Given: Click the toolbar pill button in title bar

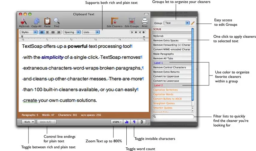Looking at the screenshot, I should pos(146,14).
